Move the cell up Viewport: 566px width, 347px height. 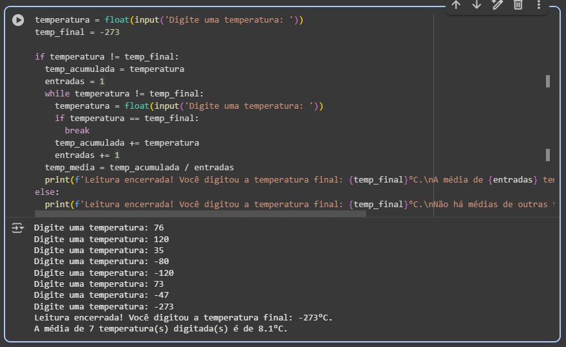click(x=456, y=5)
